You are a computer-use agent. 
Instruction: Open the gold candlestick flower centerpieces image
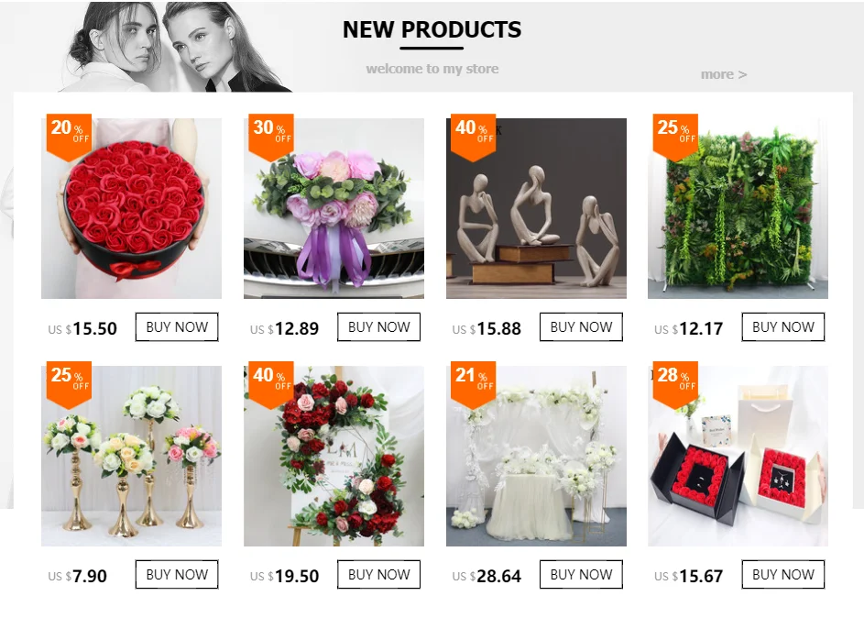[x=132, y=456]
